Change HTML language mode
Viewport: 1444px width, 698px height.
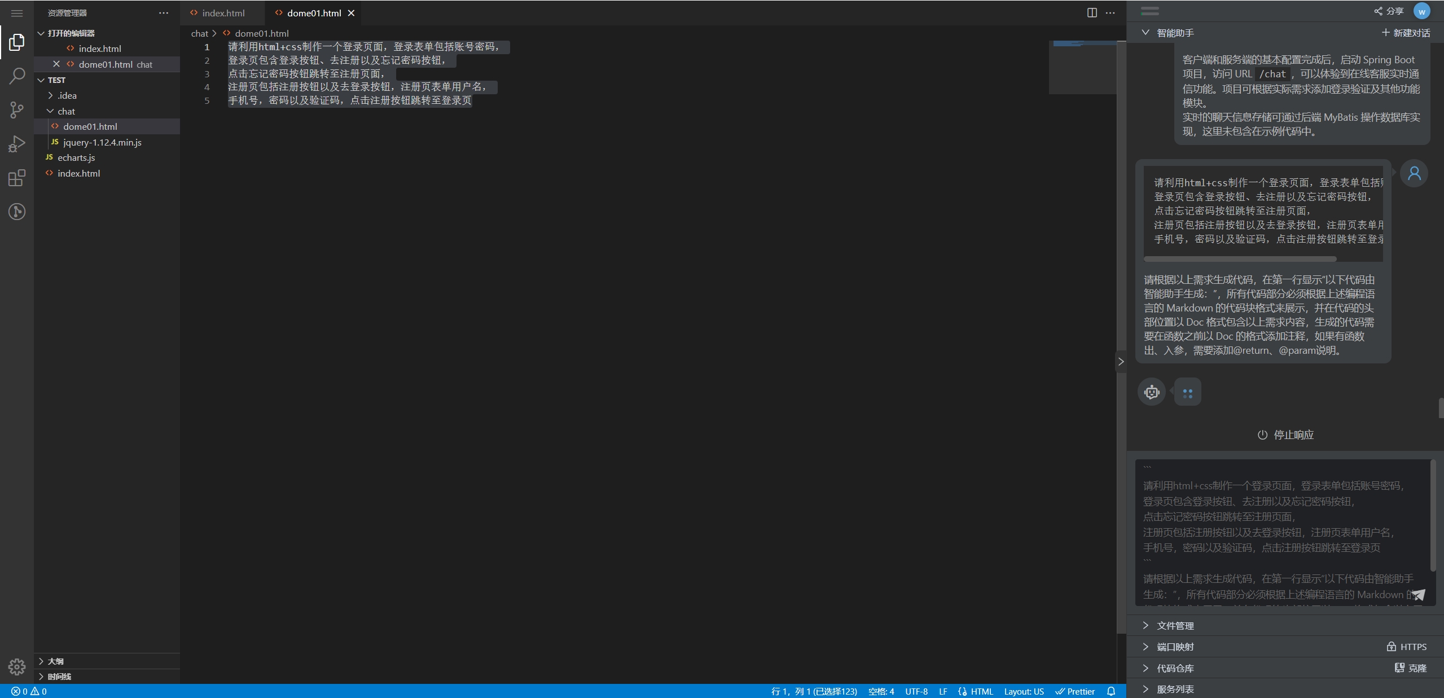coord(975,691)
